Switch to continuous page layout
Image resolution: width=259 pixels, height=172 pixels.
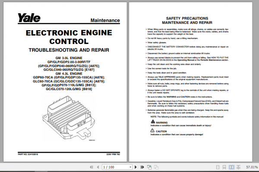[224, 167]
